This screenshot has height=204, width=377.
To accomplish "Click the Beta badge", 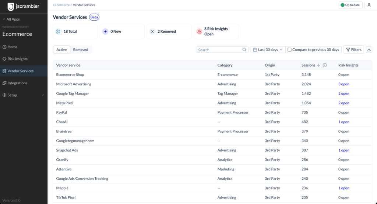I will [94, 17].
